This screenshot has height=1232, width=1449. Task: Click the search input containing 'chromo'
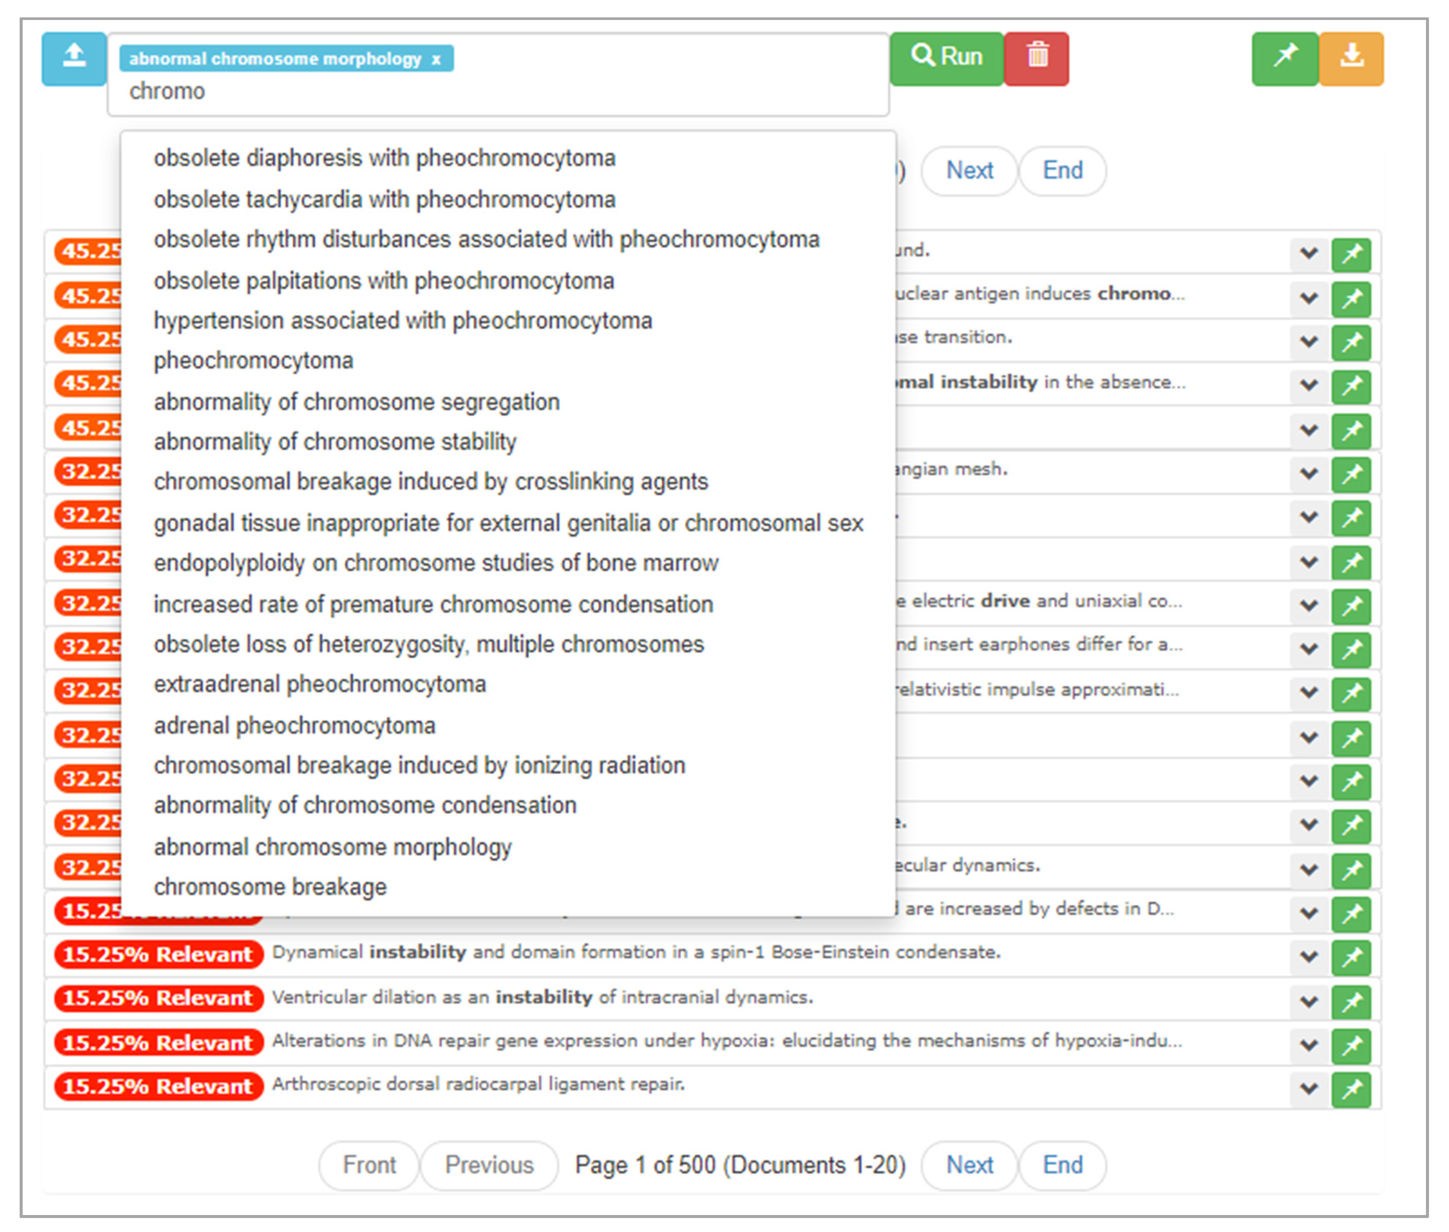[x=489, y=91]
